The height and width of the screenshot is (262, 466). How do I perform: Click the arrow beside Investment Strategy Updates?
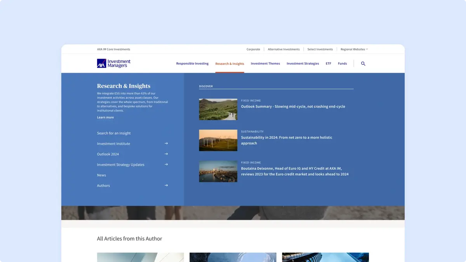point(166,165)
